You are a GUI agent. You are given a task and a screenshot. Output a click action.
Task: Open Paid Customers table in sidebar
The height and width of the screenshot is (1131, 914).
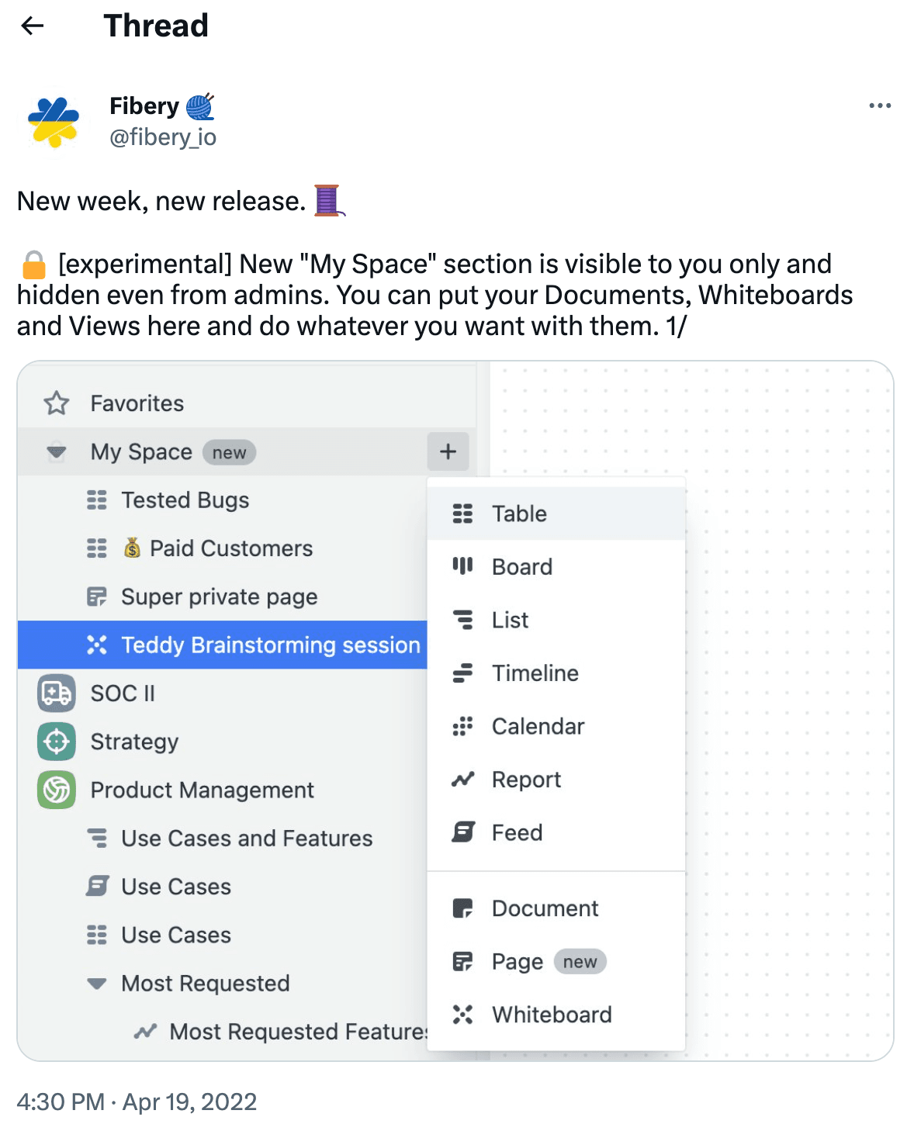click(x=230, y=548)
